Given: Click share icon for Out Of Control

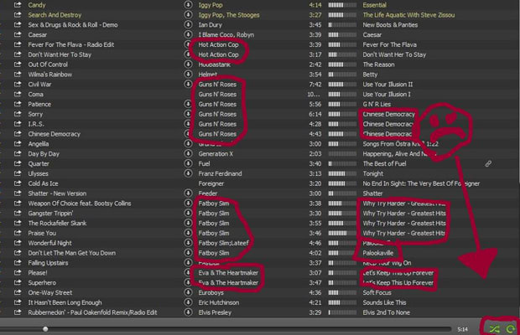Looking at the screenshot, I should click(18, 64).
